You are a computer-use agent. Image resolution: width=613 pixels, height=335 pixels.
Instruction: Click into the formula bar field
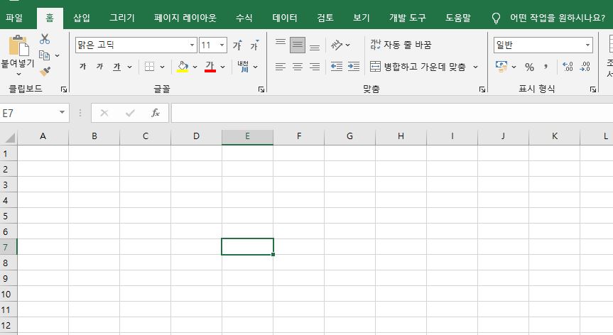pyautogui.click(x=391, y=113)
